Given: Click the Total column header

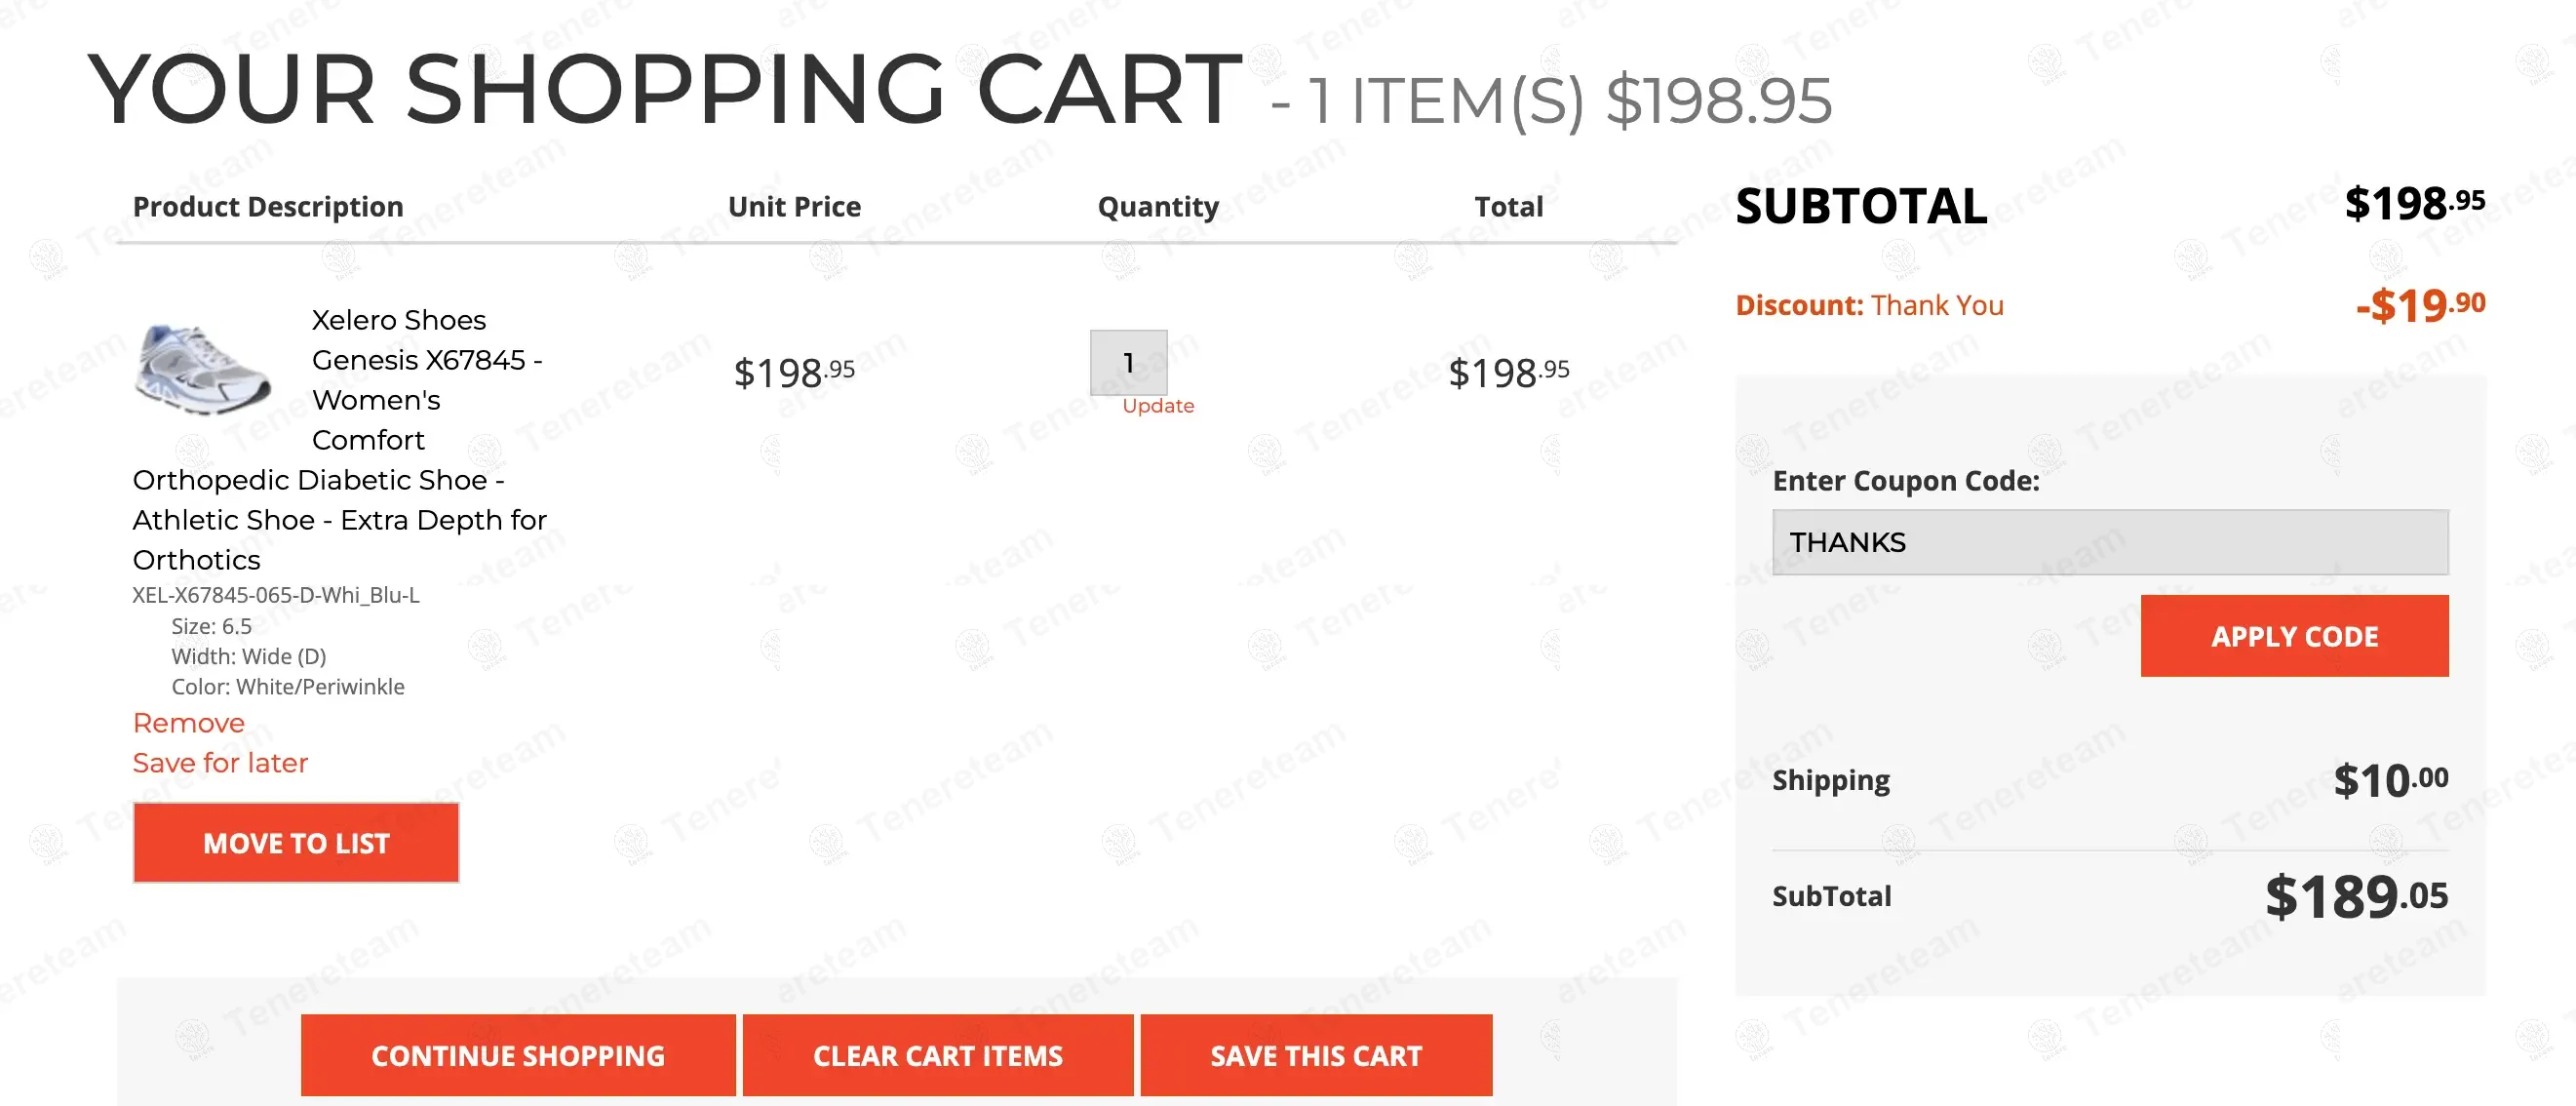Looking at the screenshot, I should point(1508,207).
